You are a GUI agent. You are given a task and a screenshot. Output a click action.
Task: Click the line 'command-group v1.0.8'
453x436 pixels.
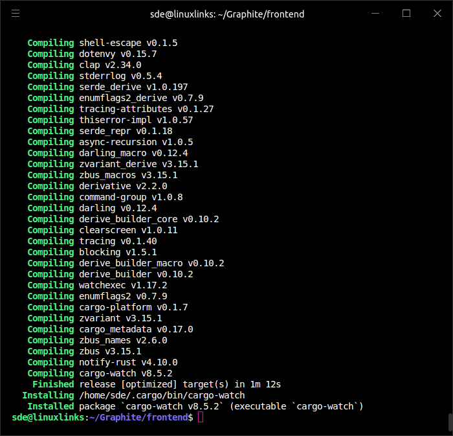point(131,197)
